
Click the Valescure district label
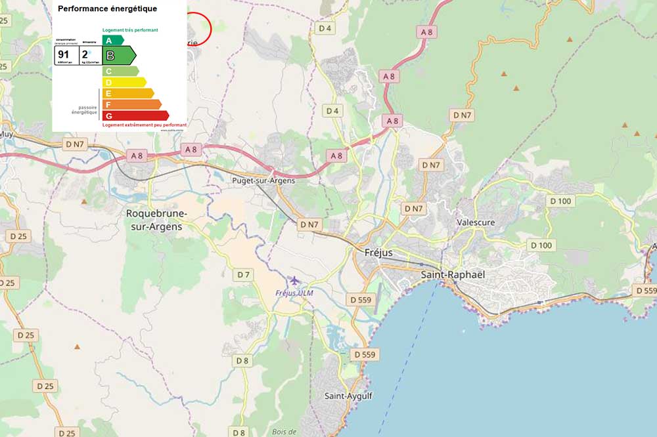pyautogui.click(x=476, y=222)
